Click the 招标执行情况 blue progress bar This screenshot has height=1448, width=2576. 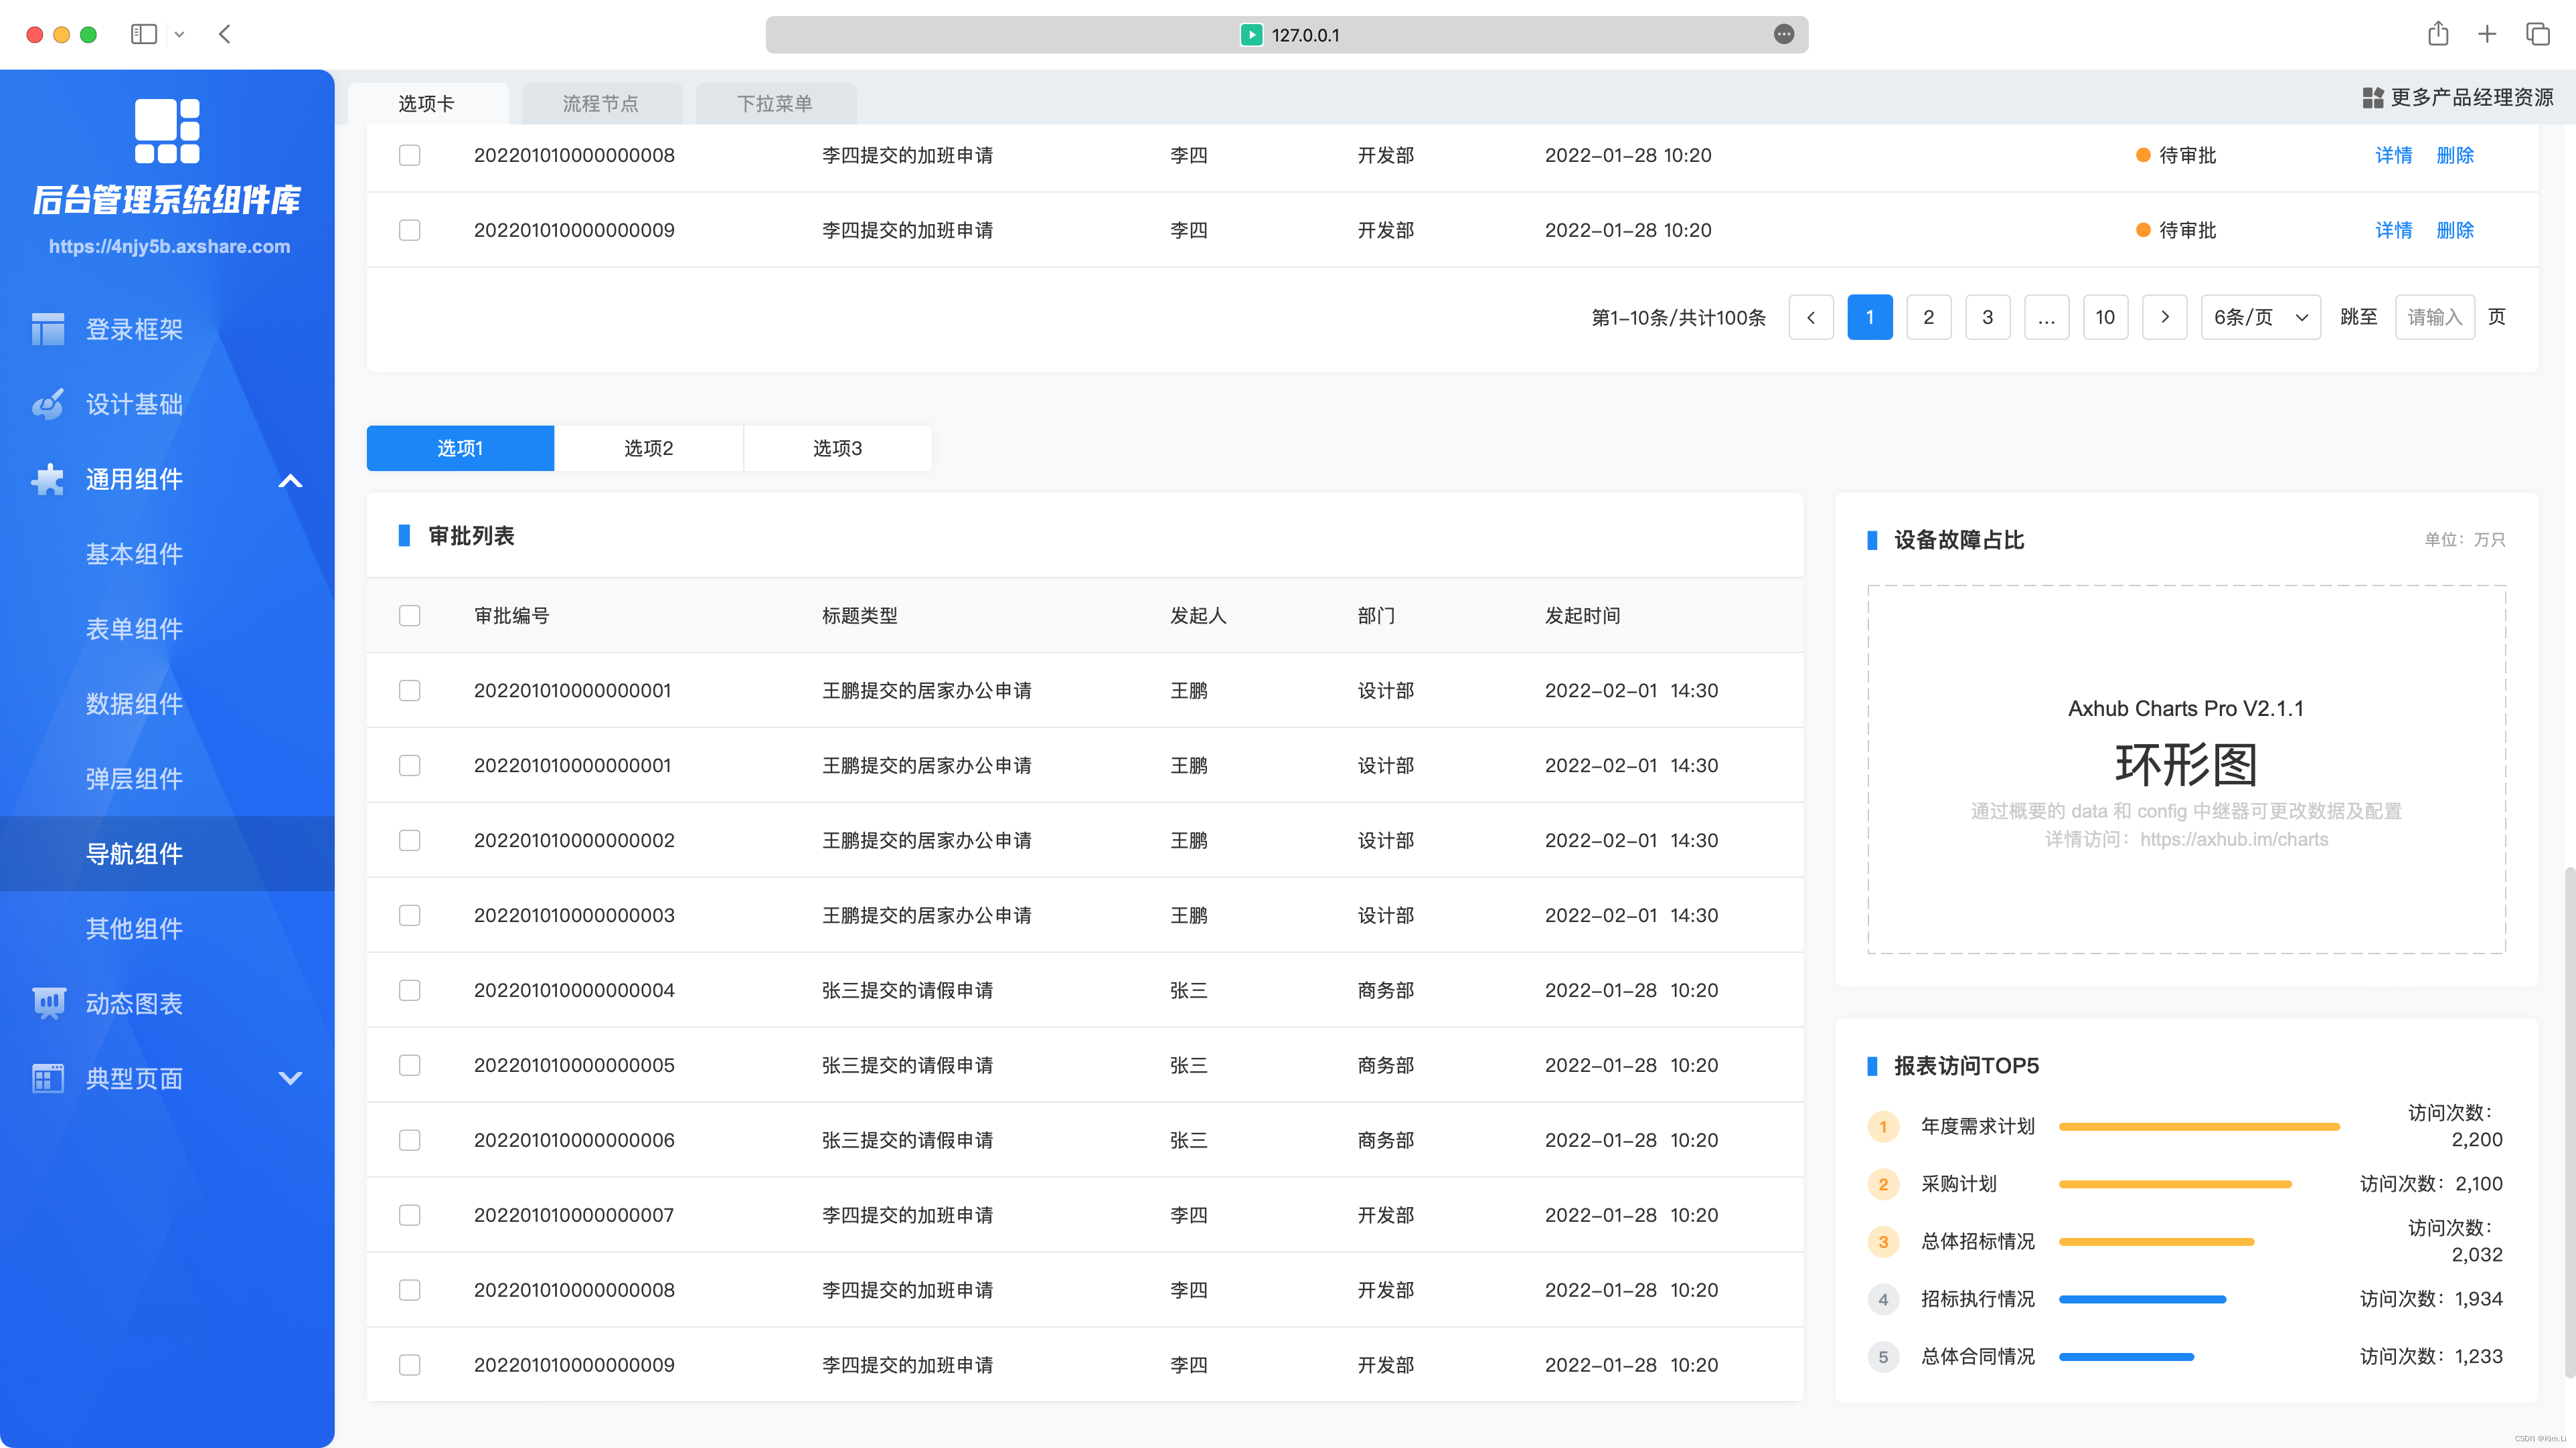[2142, 1299]
